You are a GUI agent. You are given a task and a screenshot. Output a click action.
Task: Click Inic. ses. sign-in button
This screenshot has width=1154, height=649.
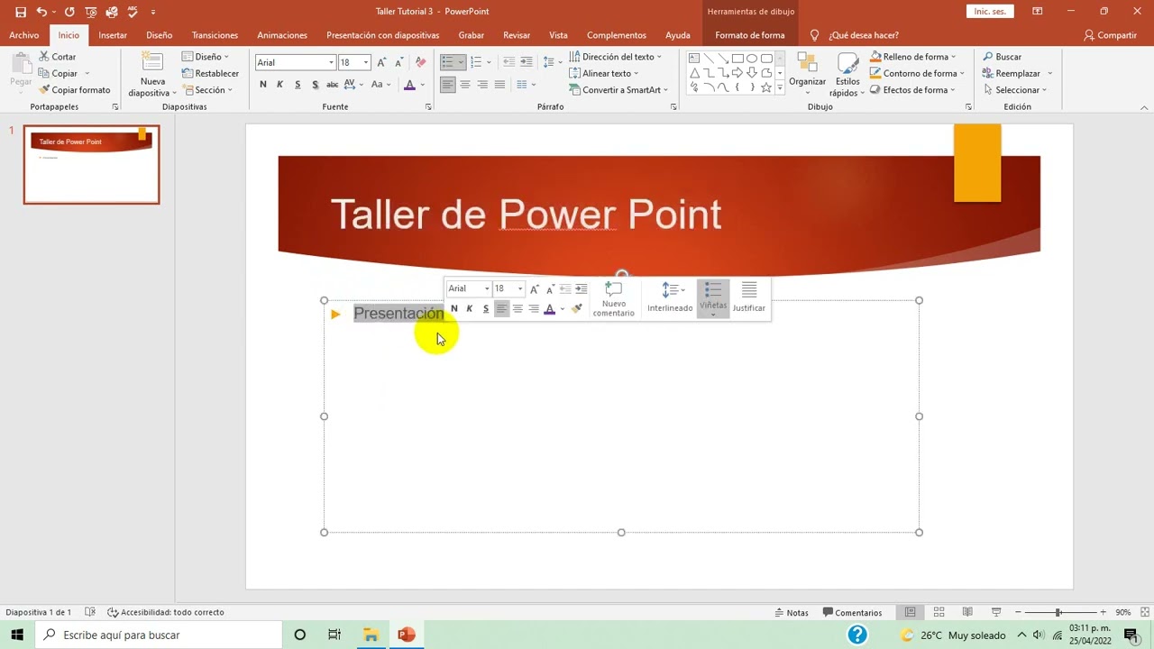(989, 12)
